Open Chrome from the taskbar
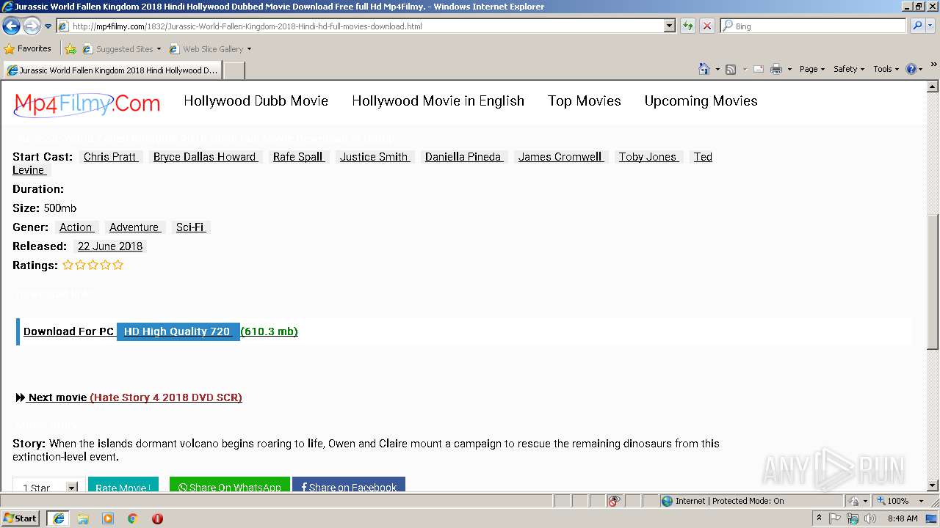The image size is (940, 528). pos(132,518)
